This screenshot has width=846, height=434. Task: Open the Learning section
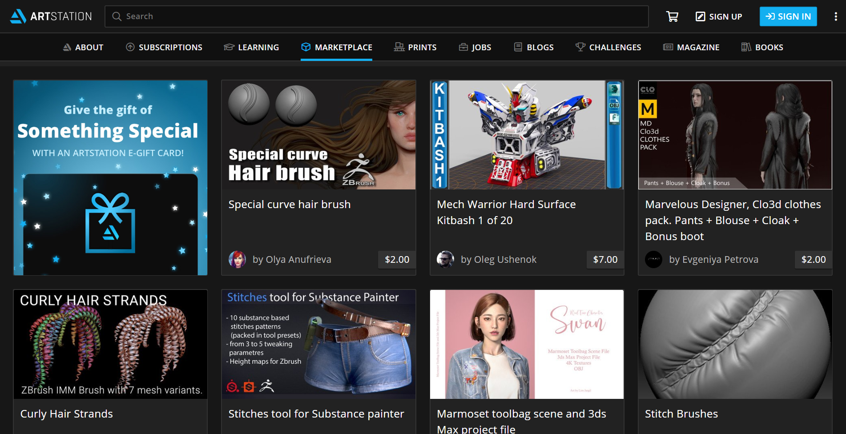tap(251, 47)
